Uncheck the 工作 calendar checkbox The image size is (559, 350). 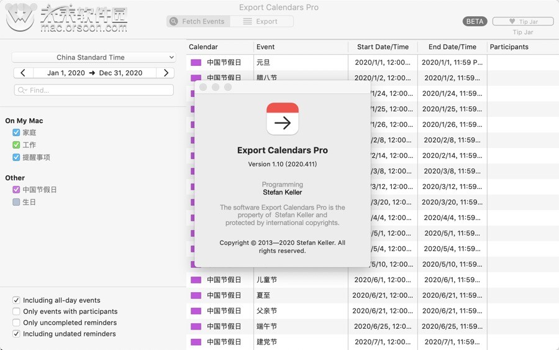[16, 145]
